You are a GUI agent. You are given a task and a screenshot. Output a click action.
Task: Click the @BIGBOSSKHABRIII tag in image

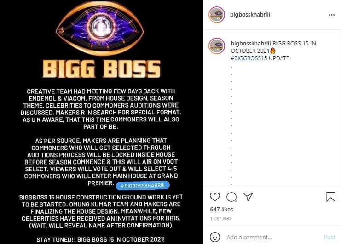tap(143, 185)
